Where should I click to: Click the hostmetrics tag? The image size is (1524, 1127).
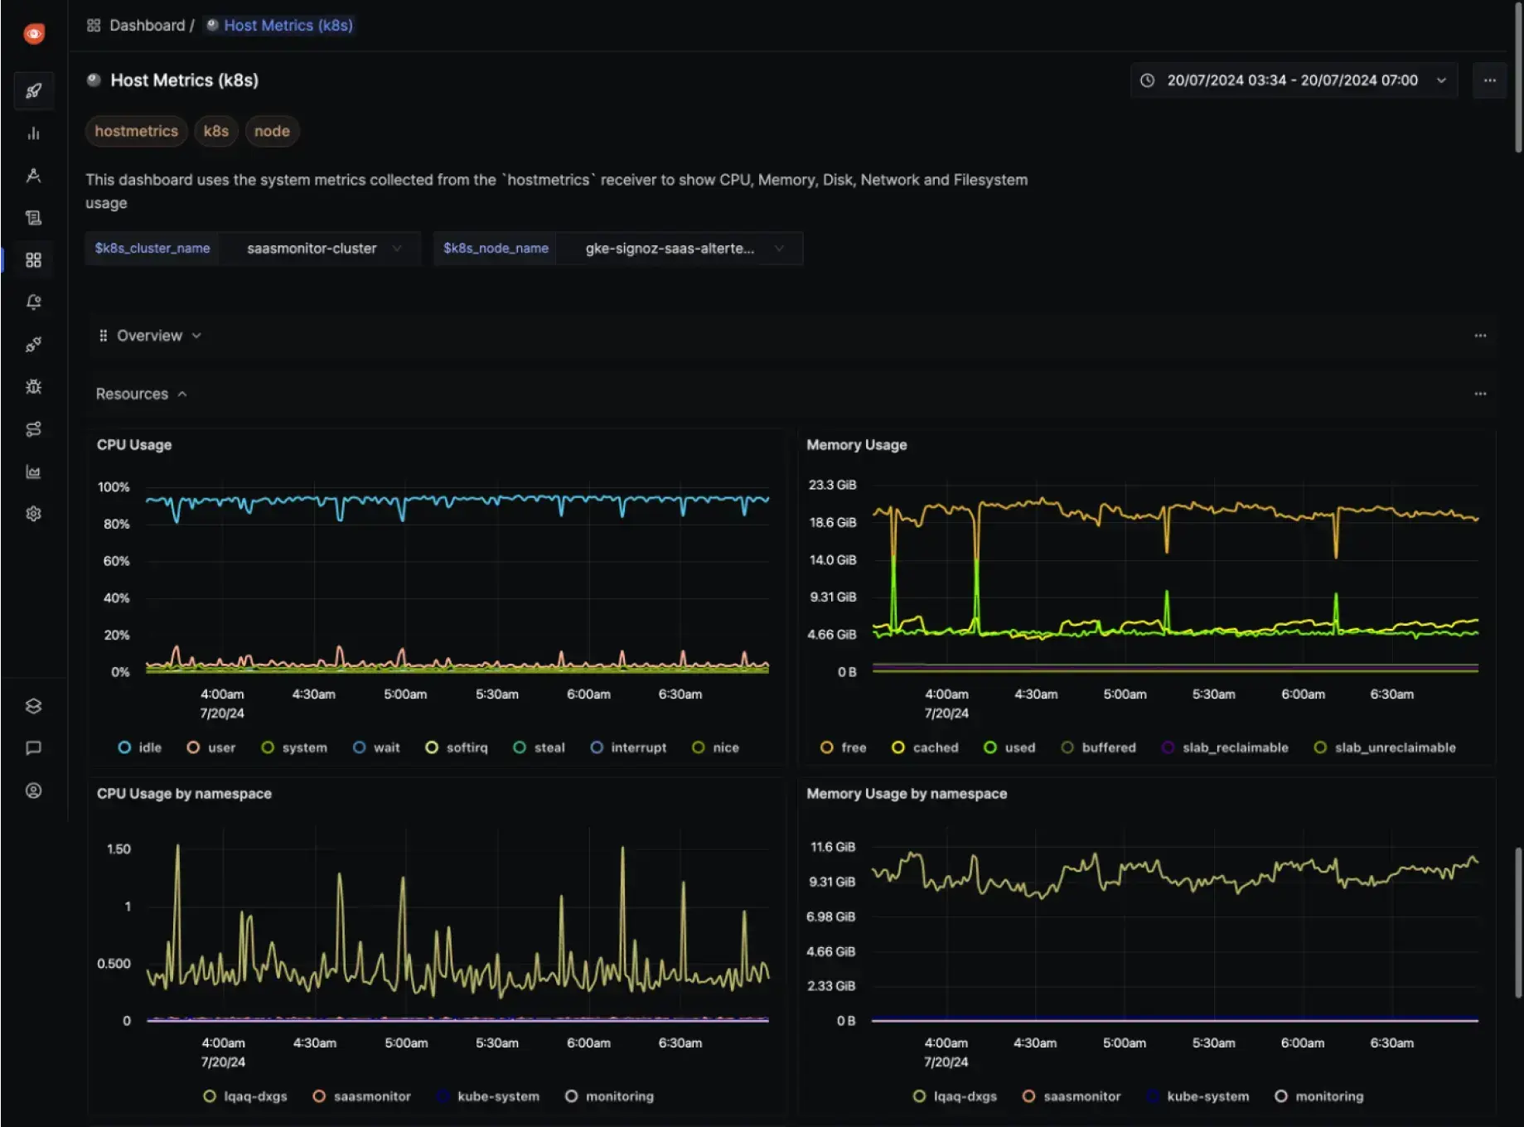(137, 131)
